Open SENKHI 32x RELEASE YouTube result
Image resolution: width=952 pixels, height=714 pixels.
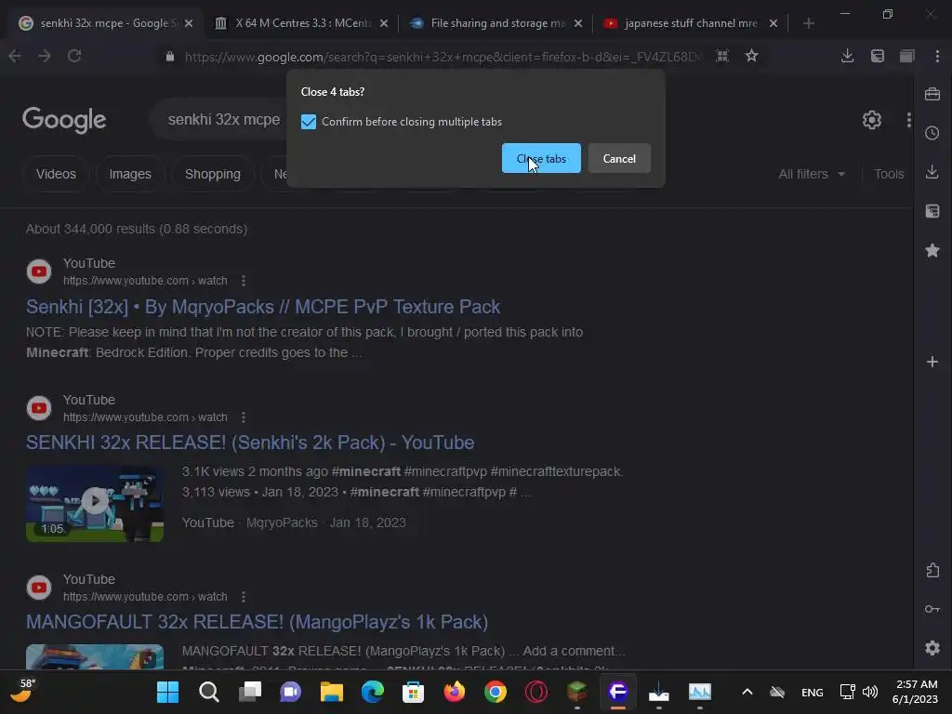click(x=250, y=443)
